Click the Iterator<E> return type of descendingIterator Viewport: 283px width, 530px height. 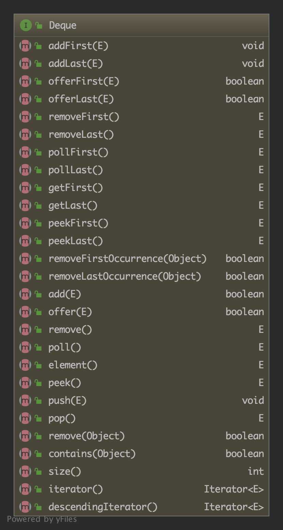pyautogui.click(x=234, y=507)
